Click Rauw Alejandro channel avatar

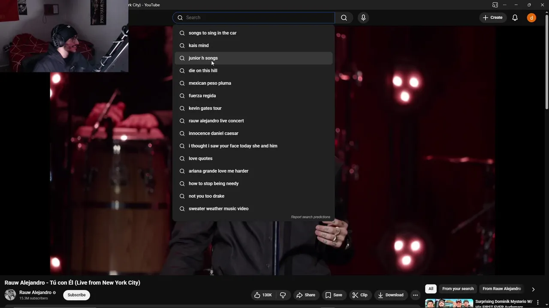[10, 295]
